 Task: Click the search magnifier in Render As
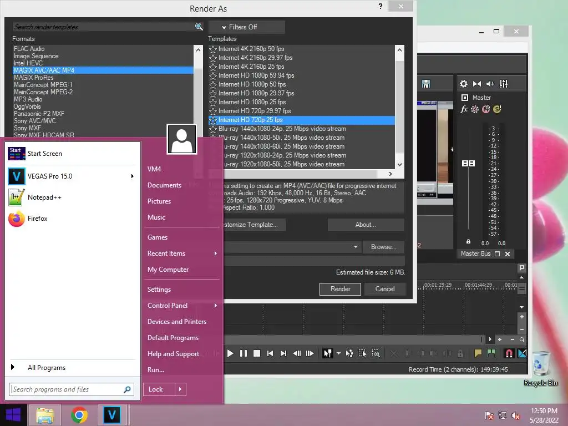point(199,27)
